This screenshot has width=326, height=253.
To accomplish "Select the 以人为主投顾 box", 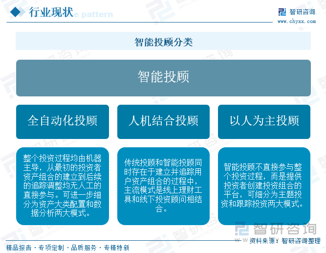I will point(264,122).
